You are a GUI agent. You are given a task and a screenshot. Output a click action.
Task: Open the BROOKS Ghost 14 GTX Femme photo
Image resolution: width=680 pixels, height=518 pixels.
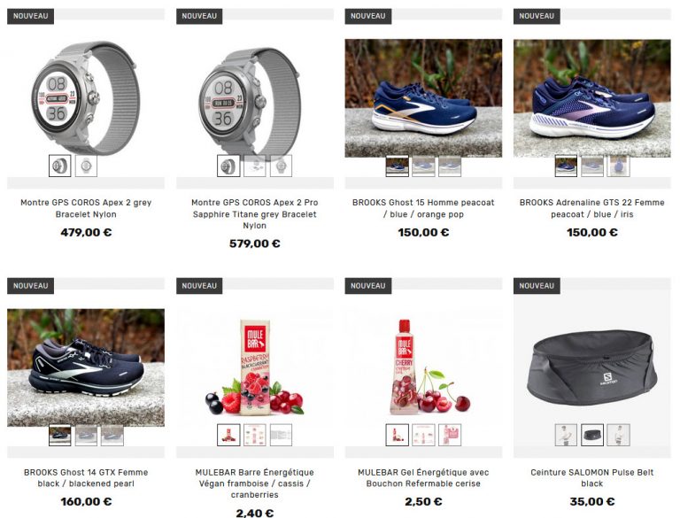click(x=86, y=367)
